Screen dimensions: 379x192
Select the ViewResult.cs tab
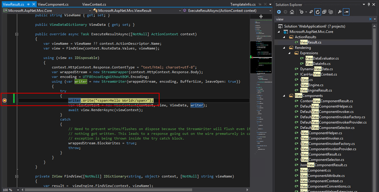coord(13,4)
